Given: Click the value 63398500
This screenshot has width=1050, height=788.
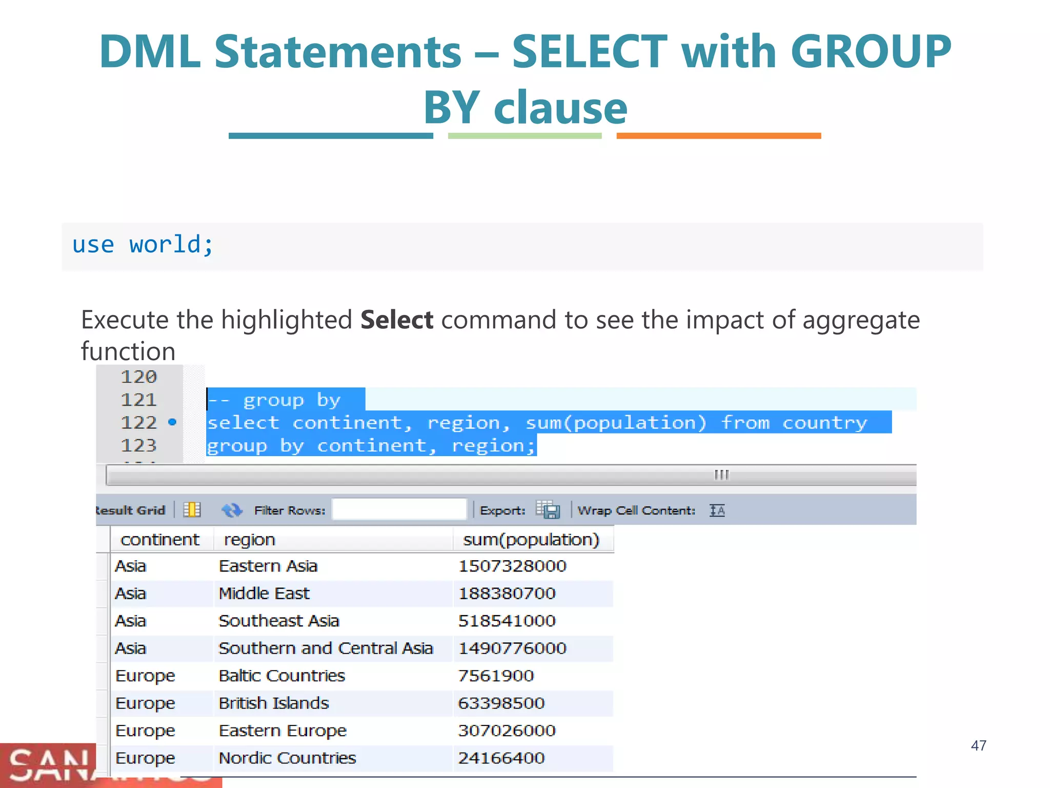Looking at the screenshot, I should click(501, 703).
